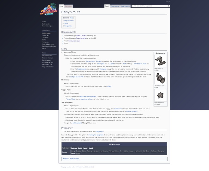Click the Summertime Saga logo
The width and height of the screenshot is (209, 171).
49,9
